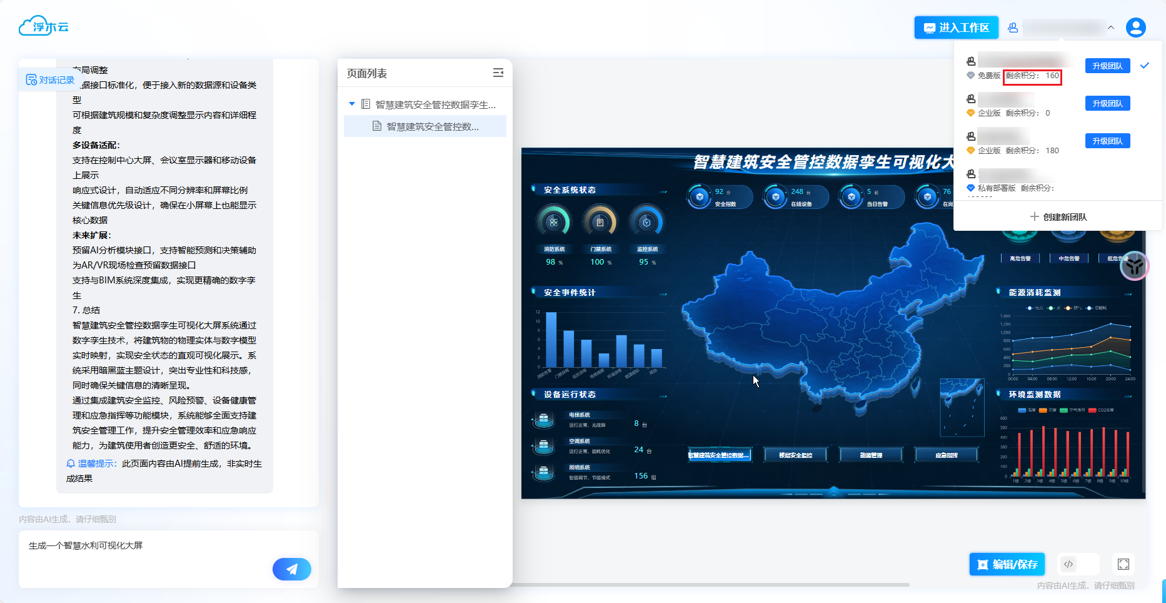The height and width of the screenshot is (603, 1166).
Task: Click the code view icon
Action: (1068, 564)
